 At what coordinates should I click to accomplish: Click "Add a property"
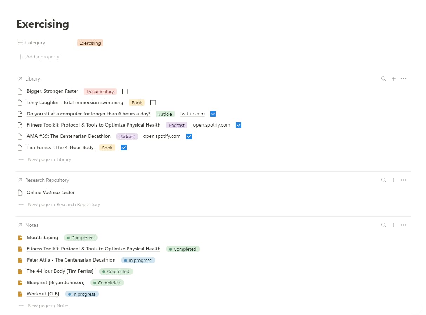pos(43,57)
